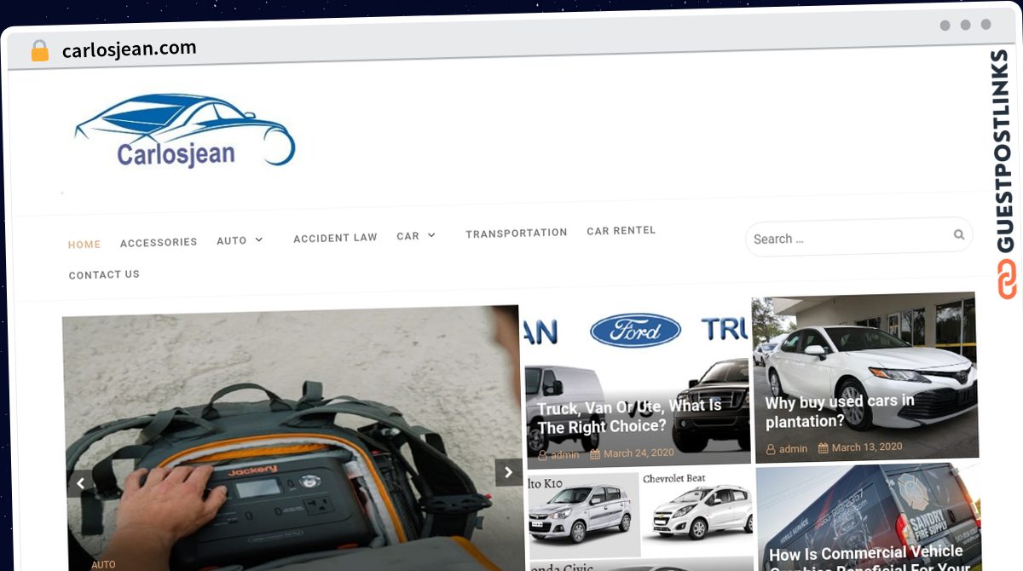Open the Jackery backpack slider image

292,437
